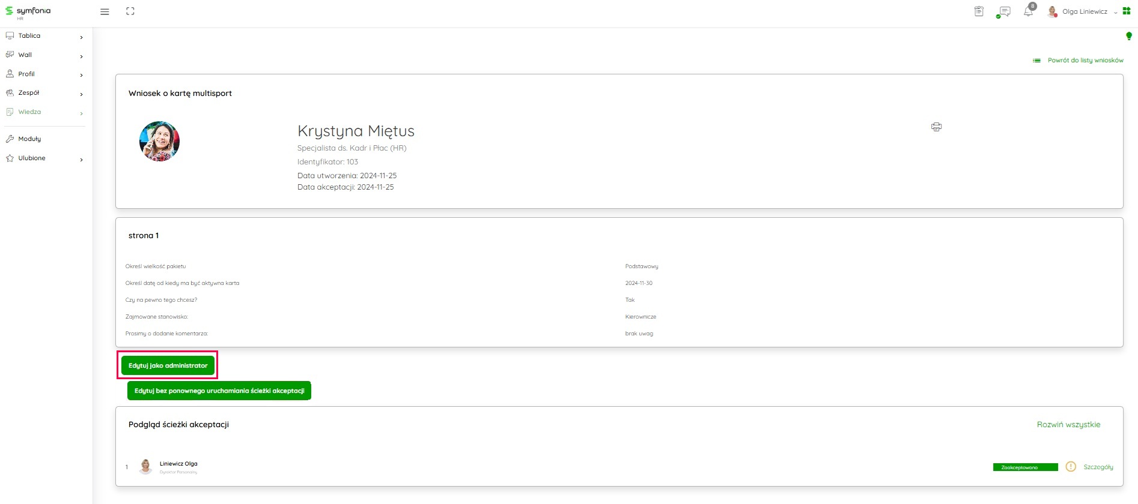Open the Moduły menu item
The image size is (1138, 504).
point(29,139)
